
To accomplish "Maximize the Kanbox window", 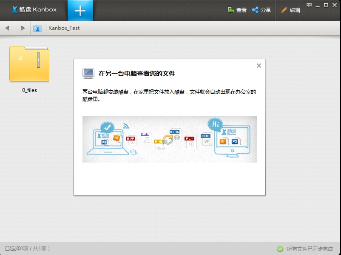I will click(326, 5).
